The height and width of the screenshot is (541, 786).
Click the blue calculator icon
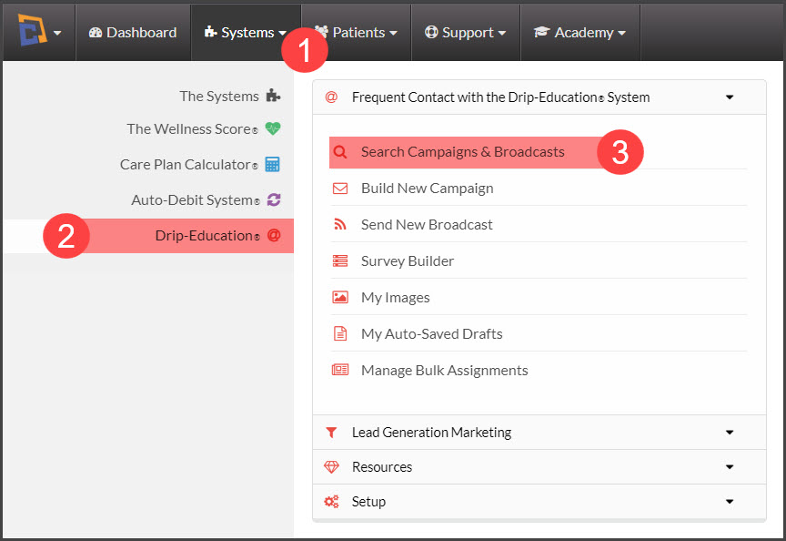tap(272, 164)
